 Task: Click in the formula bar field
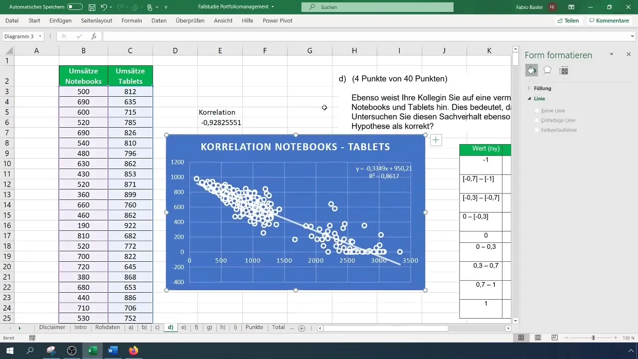click(366, 36)
